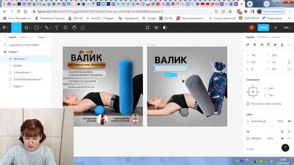Select the Ellipse 1 layer
294x165 pixels.
(x=26, y=87)
